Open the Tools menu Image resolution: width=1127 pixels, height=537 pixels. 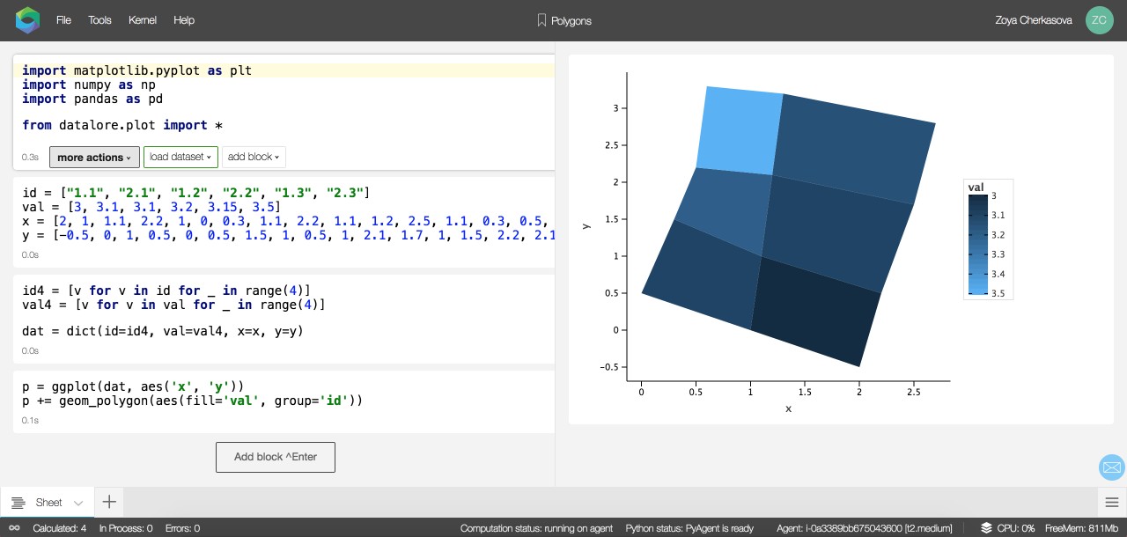coord(99,19)
